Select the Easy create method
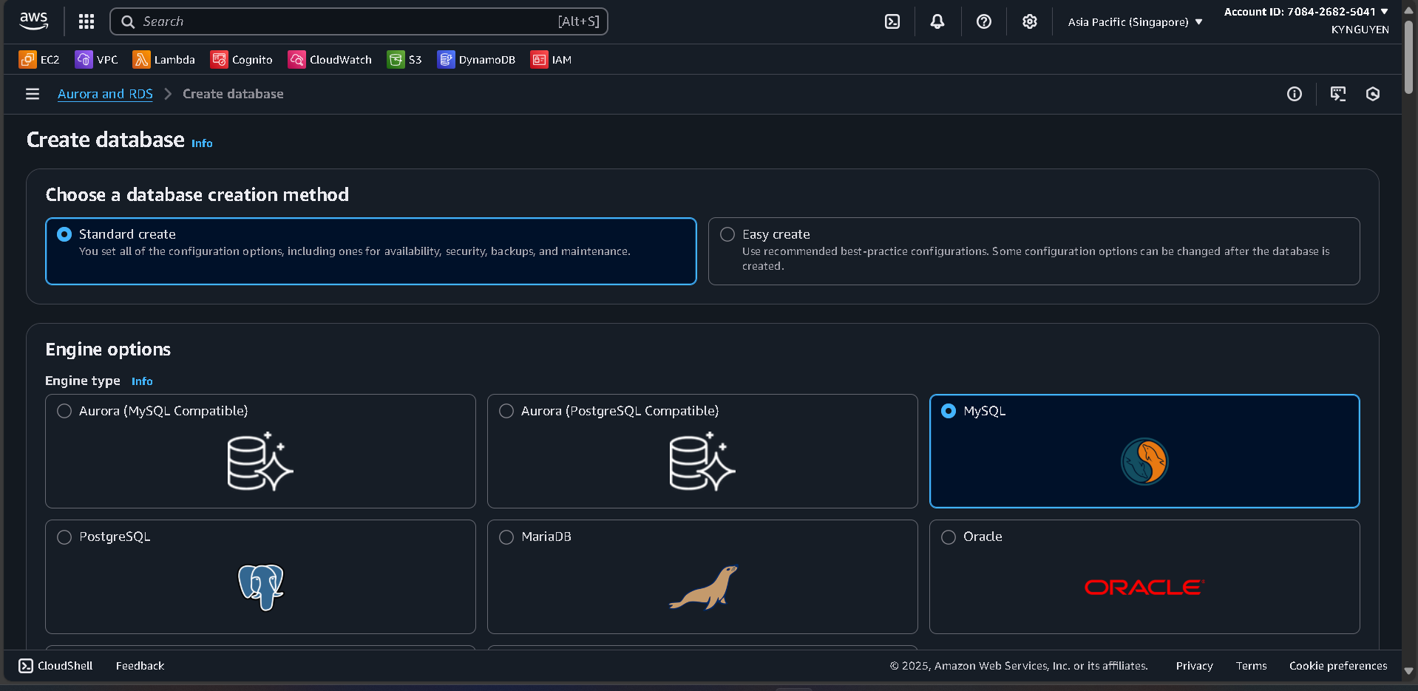 727,234
